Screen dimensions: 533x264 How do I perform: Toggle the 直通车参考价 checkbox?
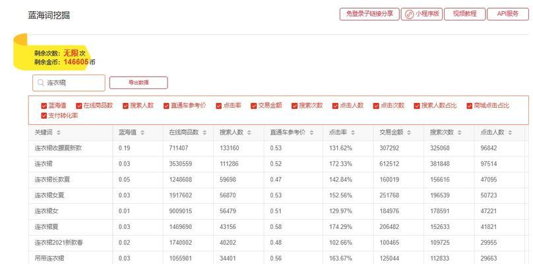(166, 106)
